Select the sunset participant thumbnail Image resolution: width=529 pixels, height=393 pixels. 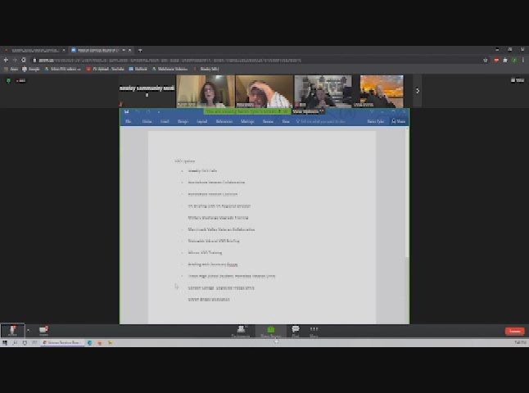pos(379,91)
